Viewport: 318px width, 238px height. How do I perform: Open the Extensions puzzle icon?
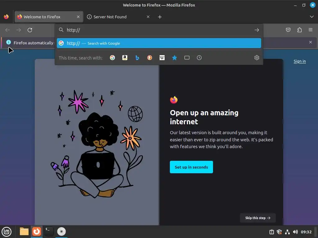pyautogui.click(x=299, y=30)
